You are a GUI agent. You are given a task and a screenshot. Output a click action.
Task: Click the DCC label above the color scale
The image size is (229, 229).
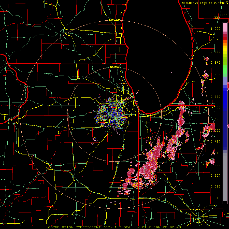(223, 15)
